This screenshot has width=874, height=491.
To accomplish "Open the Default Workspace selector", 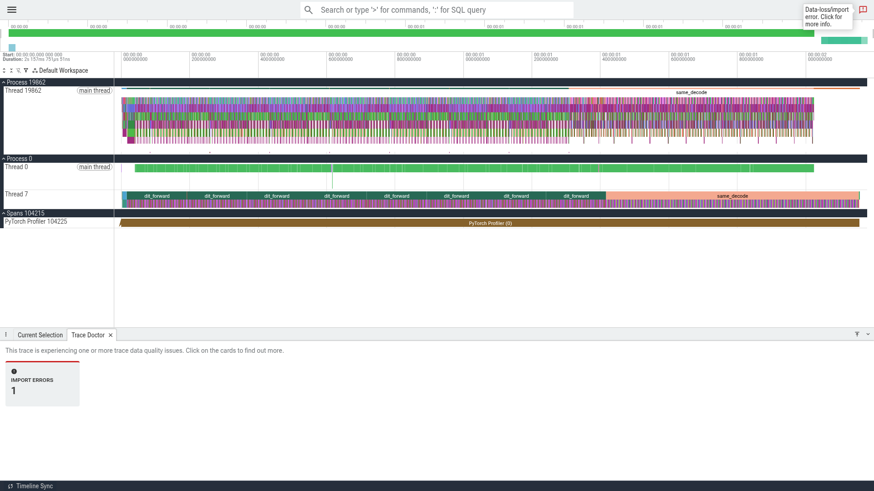I will 60,70.
